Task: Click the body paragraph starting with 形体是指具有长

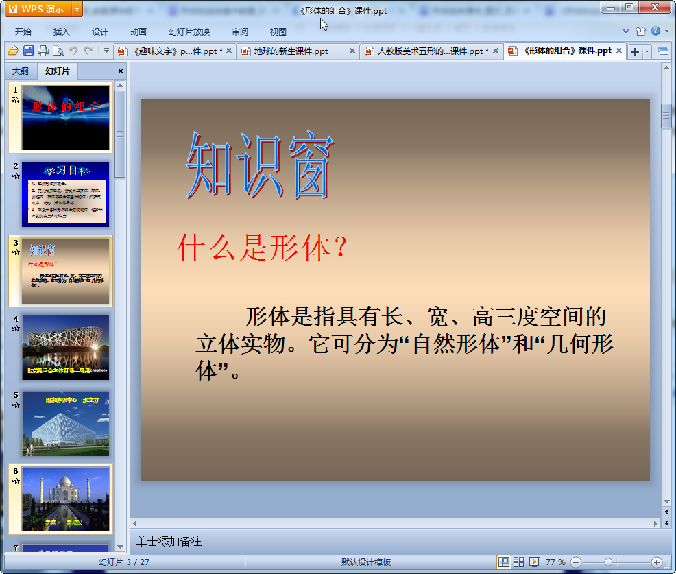Action: 405,344
